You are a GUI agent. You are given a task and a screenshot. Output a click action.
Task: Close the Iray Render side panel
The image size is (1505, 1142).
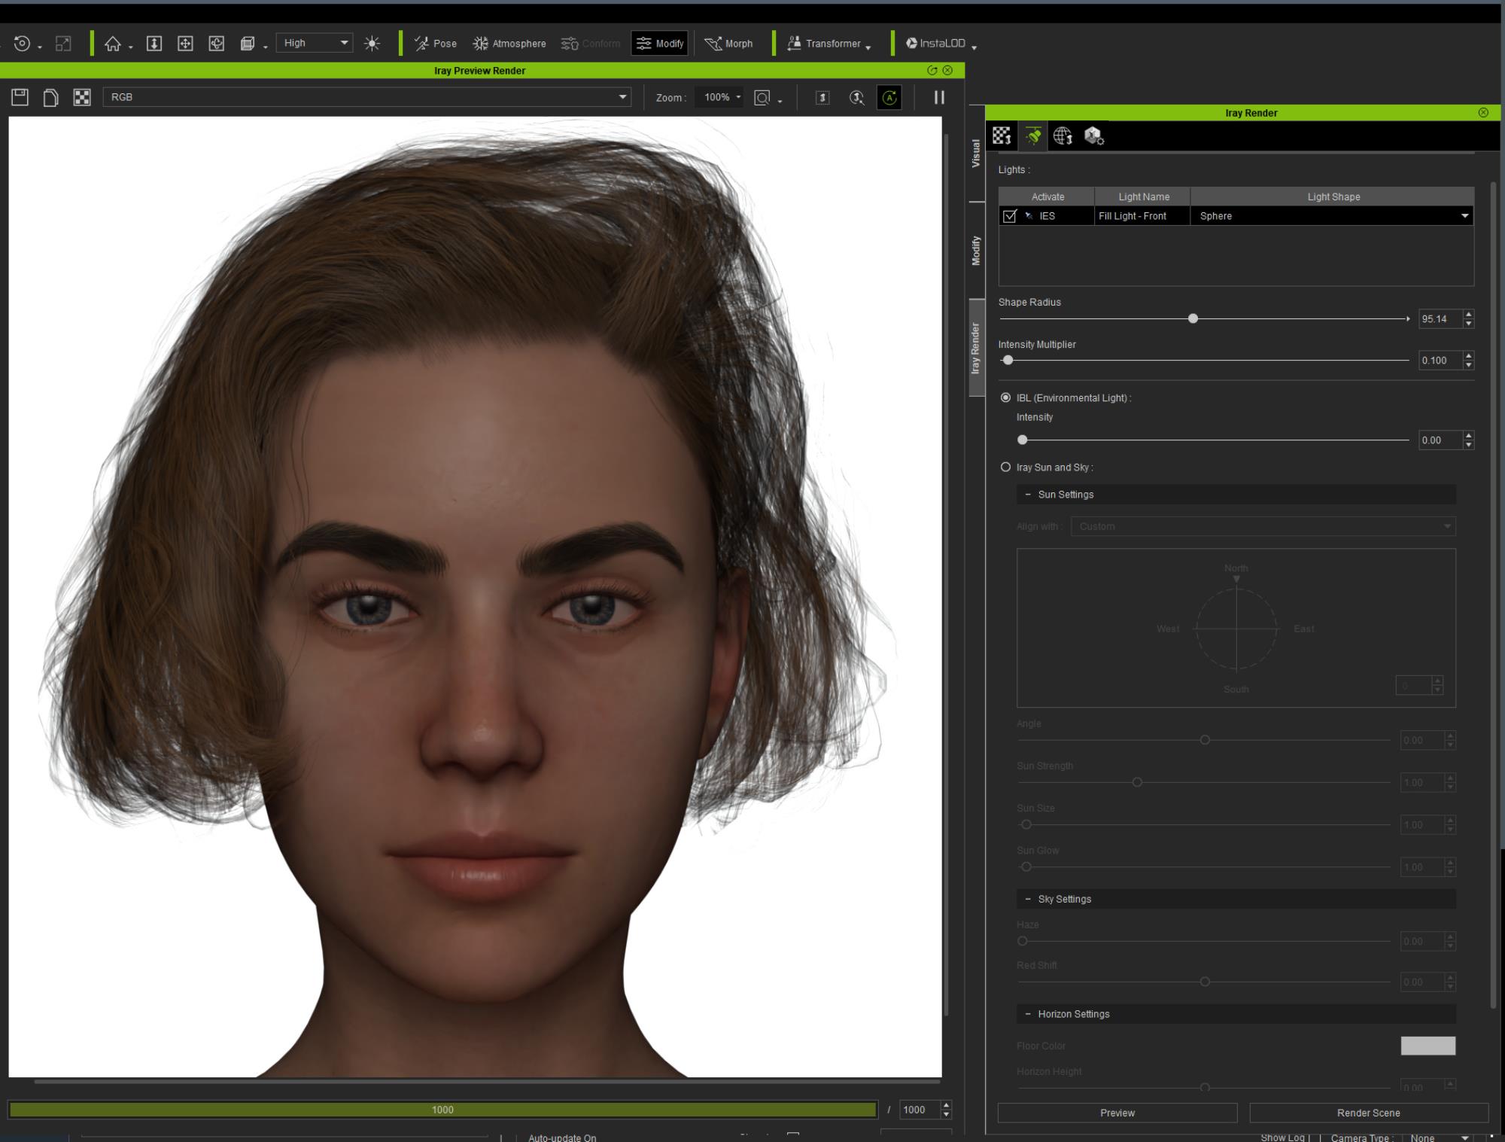point(1483,112)
